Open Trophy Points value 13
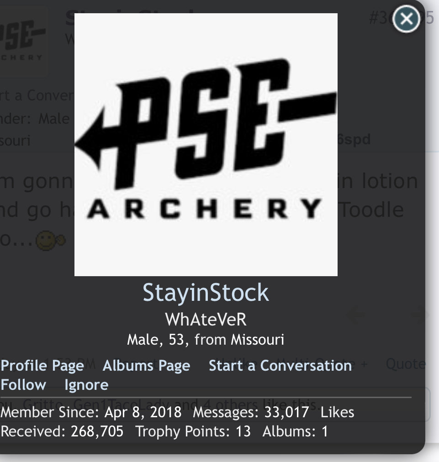Image resolution: width=439 pixels, height=462 pixels. point(243,431)
